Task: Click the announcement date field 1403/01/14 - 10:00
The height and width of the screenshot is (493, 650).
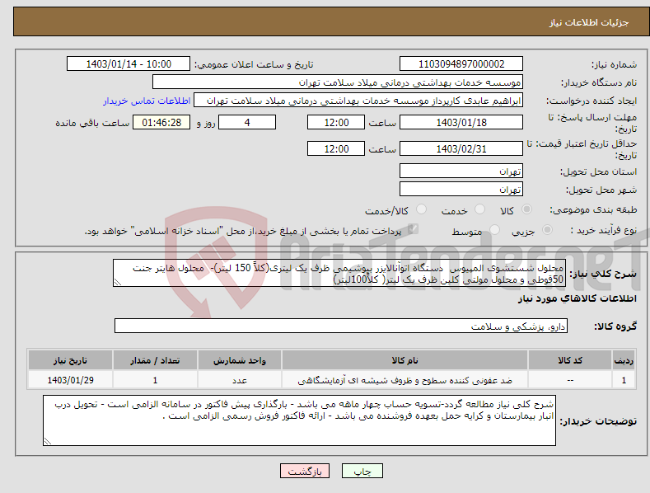Action: [x=128, y=64]
